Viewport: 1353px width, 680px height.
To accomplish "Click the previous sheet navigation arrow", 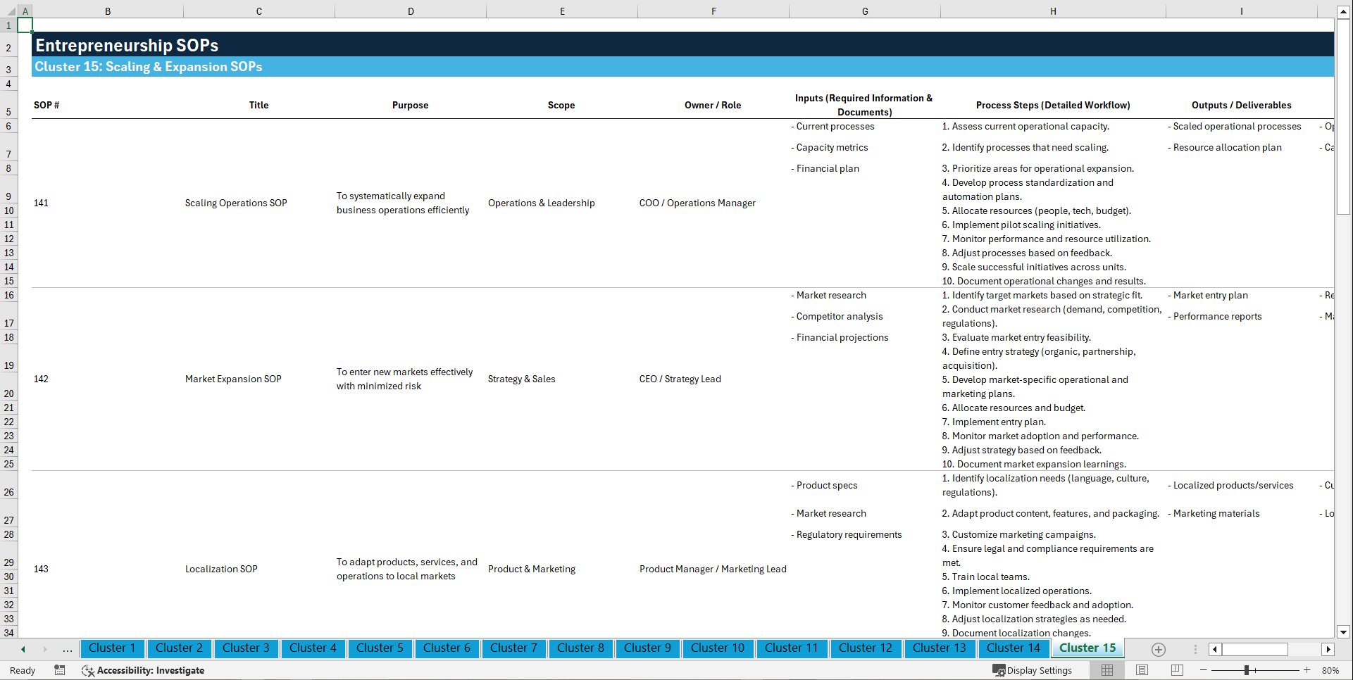I will 22,649.
